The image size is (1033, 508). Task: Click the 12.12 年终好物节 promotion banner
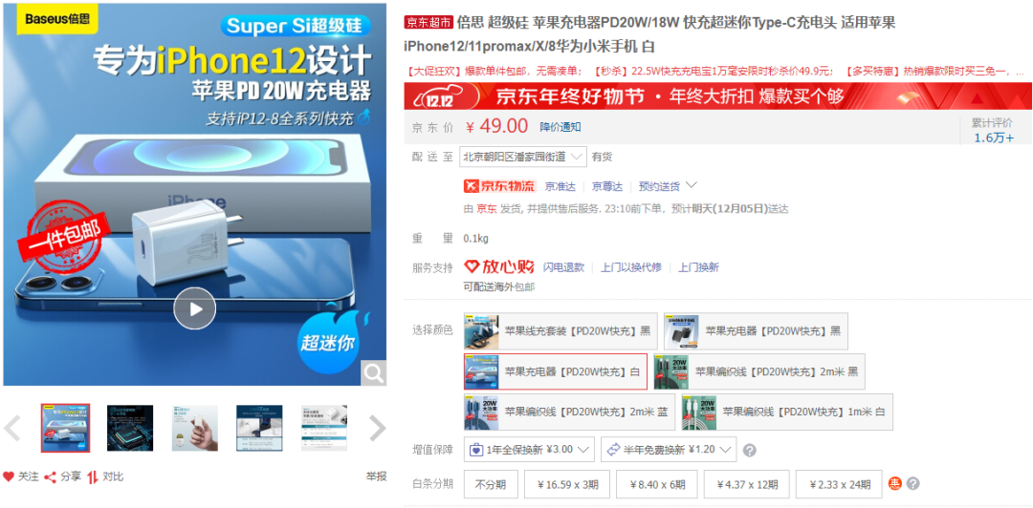coord(718,96)
